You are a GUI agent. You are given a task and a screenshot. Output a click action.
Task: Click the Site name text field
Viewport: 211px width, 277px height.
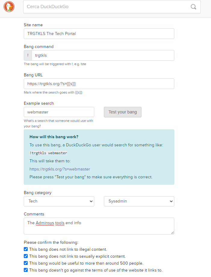coord(99,34)
